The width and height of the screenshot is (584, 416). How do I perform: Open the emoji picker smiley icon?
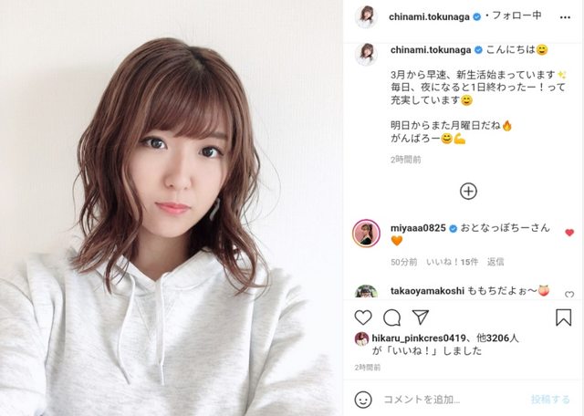(x=363, y=400)
